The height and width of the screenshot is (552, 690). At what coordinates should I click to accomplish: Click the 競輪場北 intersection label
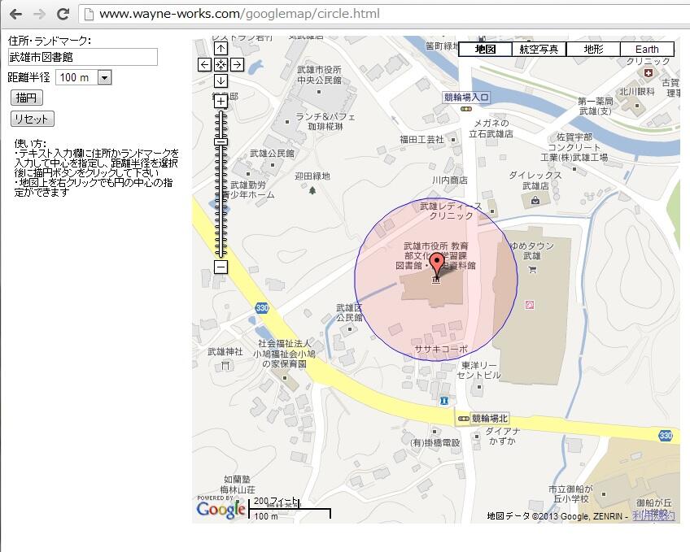[489, 419]
